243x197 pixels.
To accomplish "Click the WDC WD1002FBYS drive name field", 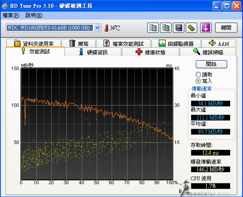I will (50, 28).
